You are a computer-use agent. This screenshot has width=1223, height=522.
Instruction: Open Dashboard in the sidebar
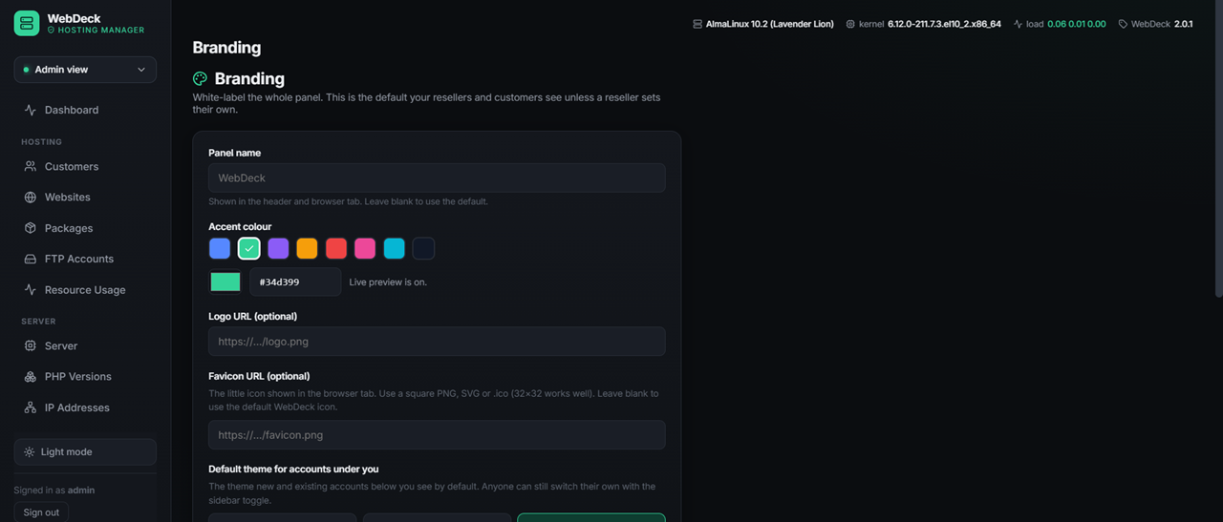point(85,110)
